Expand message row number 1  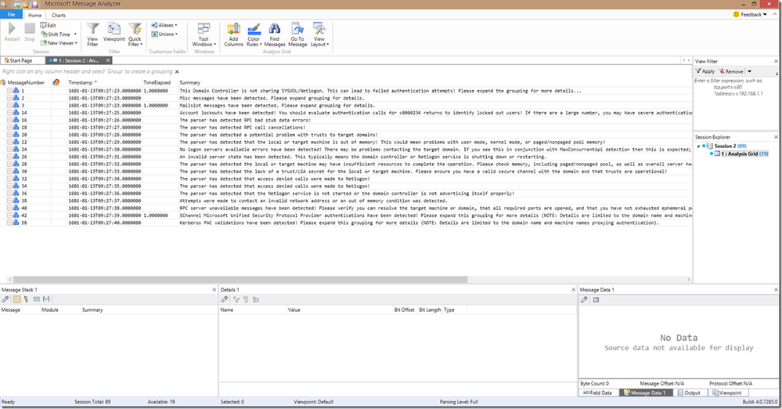(x=9, y=91)
